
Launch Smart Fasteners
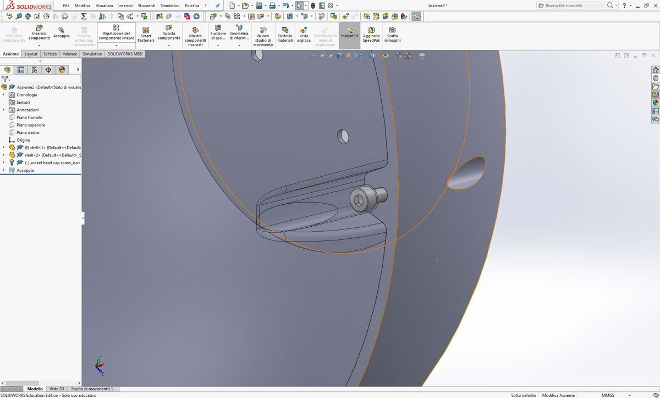pos(146,35)
